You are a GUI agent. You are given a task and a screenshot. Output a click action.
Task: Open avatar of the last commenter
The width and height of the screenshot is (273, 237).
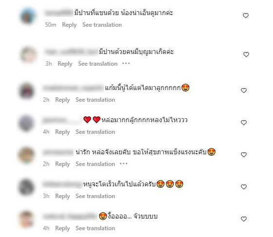pos(26,219)
